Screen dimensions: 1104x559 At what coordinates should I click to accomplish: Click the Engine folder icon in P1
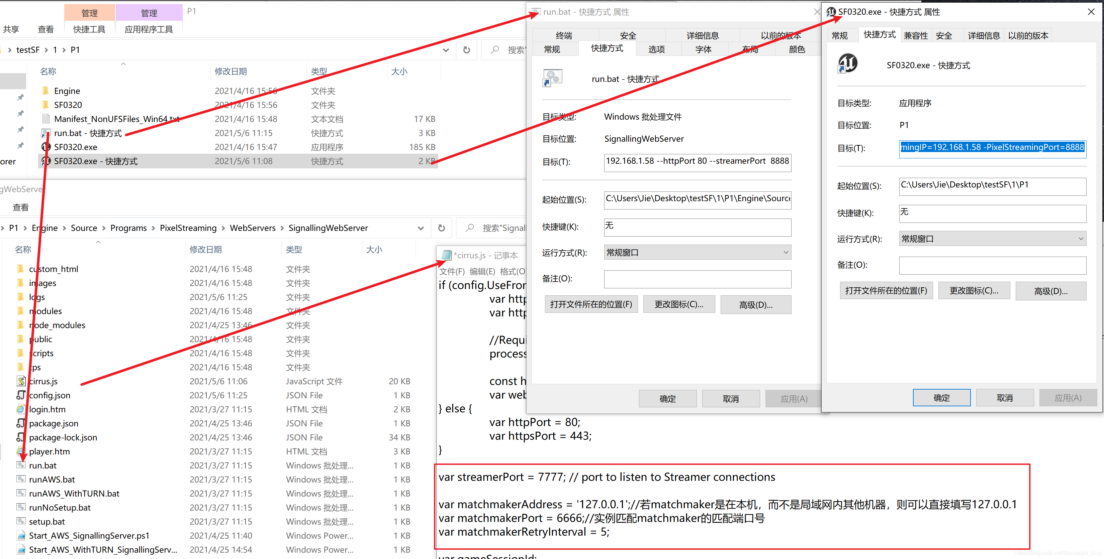pyautogui.click(x=45, y=91)
